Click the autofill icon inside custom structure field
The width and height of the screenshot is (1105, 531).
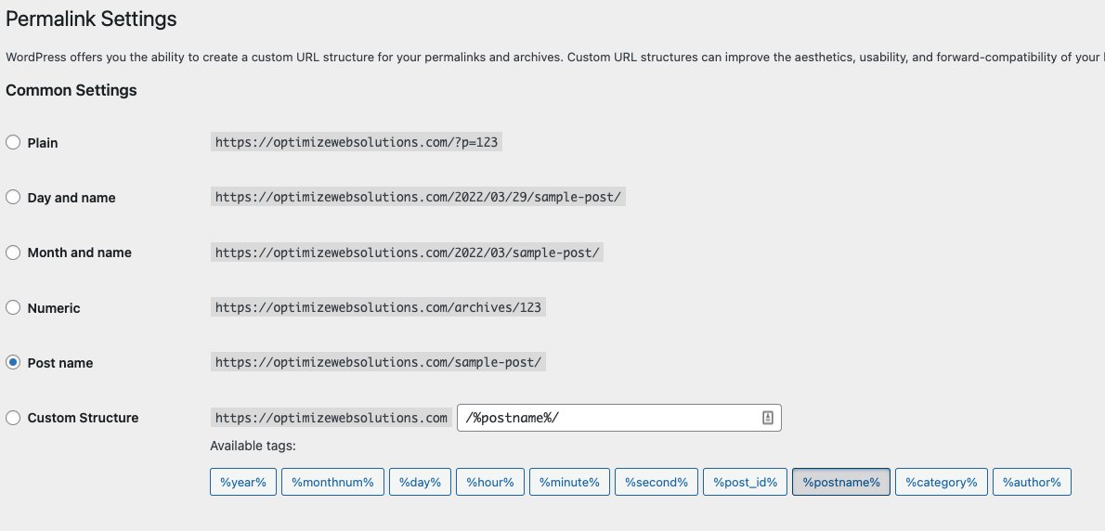767,418
